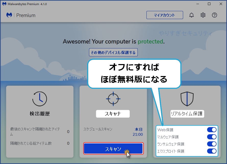
Task: Click the real-time protection shield icon
Action: 187,99
